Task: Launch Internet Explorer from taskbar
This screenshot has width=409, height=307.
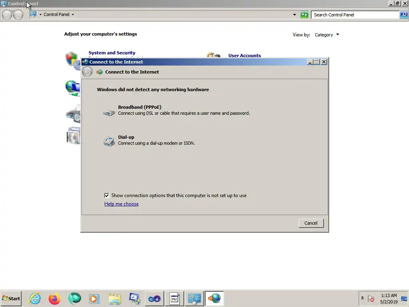Action: point(35,298)
